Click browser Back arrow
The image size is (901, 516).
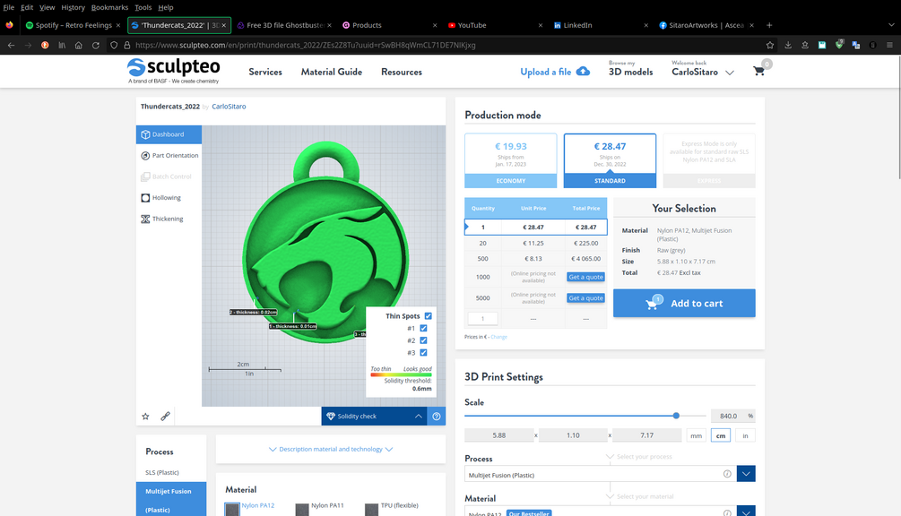(11, 45)
